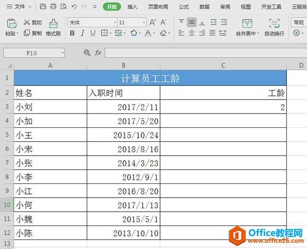This screenshot has width=307, height=249.
Task: Open the number format 常规 dropdown
Action: (299, 23)
